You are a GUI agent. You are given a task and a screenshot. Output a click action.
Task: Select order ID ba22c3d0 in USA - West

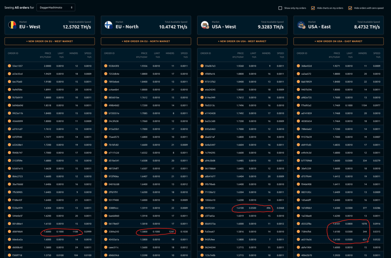[x=210, y=121]
